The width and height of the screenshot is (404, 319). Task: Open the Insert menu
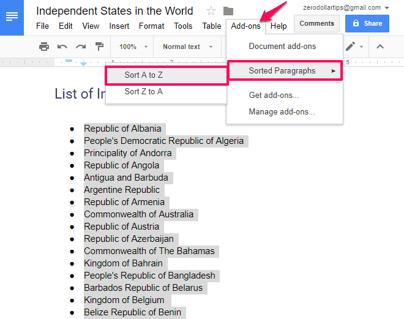click(x=119, y=26)
